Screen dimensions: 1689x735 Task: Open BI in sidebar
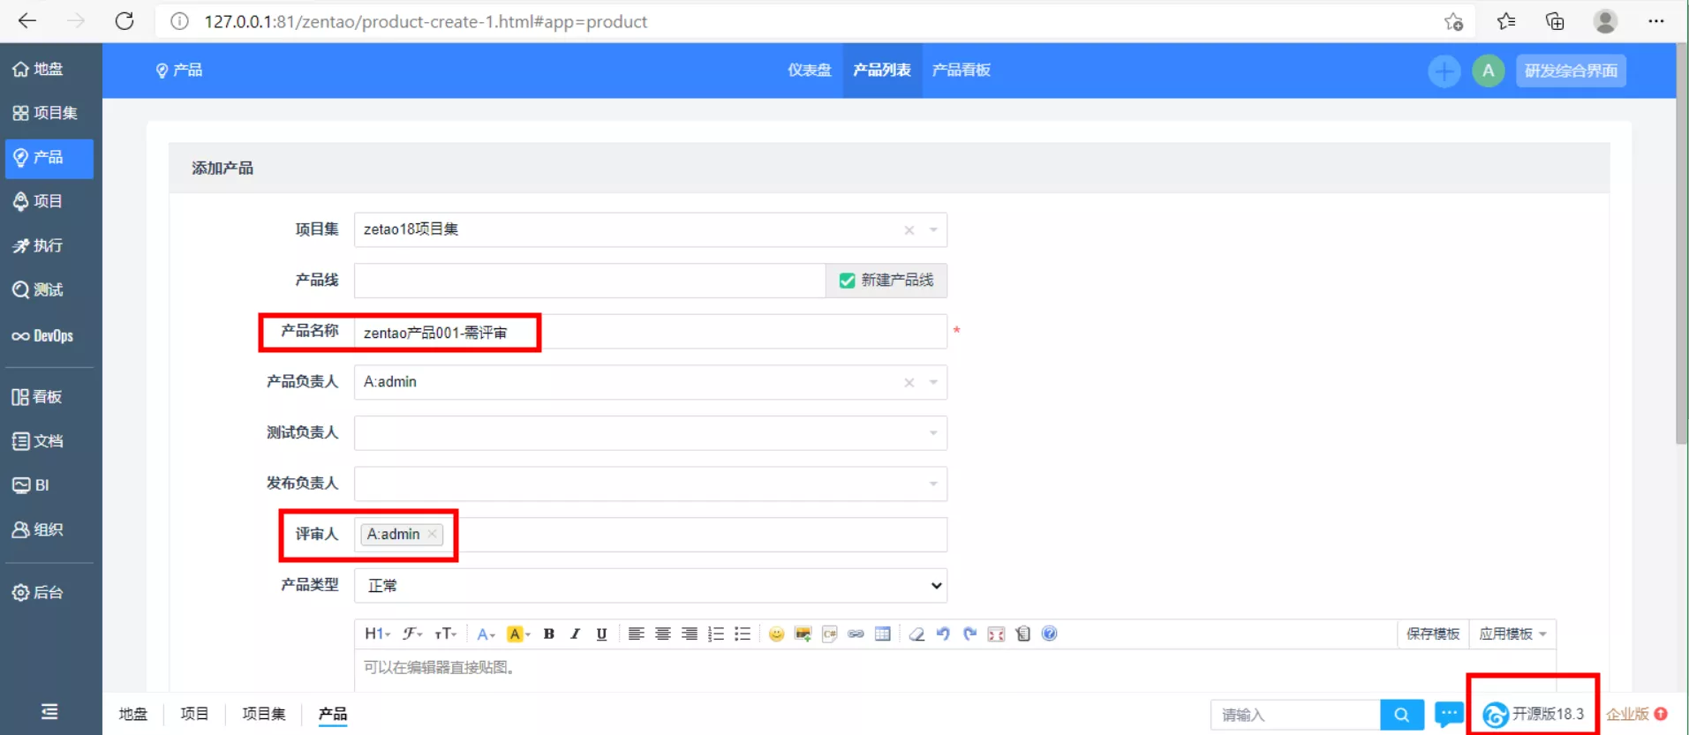49,485
